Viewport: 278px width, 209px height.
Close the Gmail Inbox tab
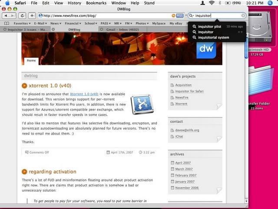click(101, 30)
